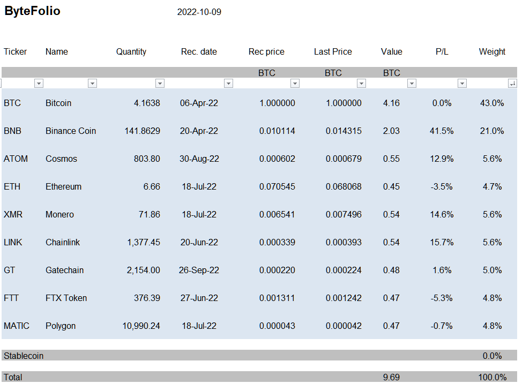Click the Last Price column header

coord(333,52)
